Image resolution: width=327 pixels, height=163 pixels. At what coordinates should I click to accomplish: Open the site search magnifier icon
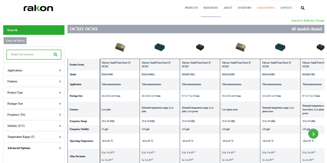pos(302,8)
